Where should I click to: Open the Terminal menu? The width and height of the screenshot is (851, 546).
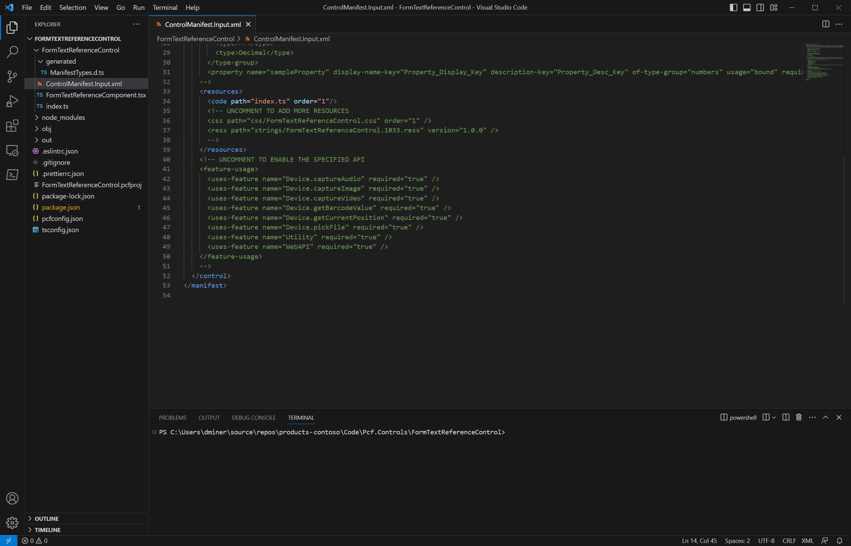[165, 7]
